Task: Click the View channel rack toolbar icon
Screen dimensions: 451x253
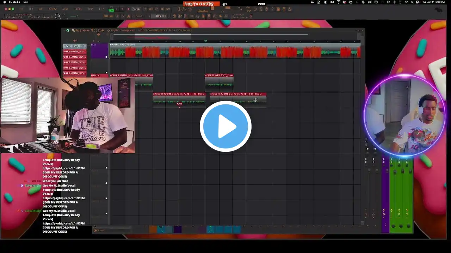Action: click(186, 16)
